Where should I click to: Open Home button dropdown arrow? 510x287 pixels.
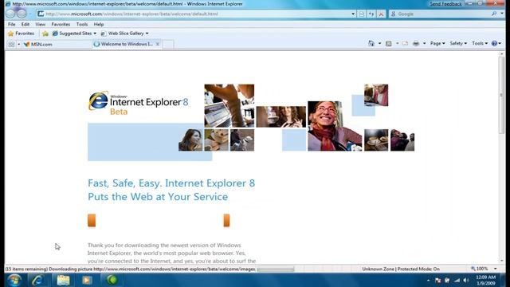click(379, 43)
